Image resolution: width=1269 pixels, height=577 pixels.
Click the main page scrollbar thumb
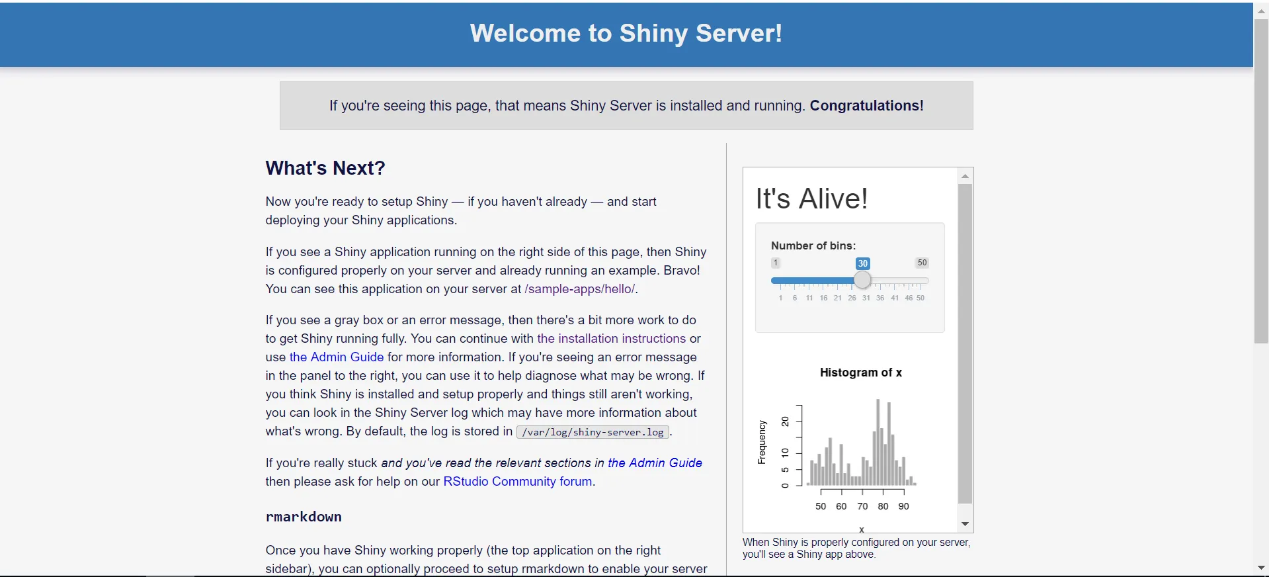click(1261, 181)
